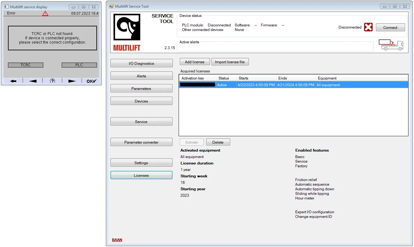Viewport: 414px width, 247px height.
Task: Click the red X disconnected status icon
Action: 368,27
